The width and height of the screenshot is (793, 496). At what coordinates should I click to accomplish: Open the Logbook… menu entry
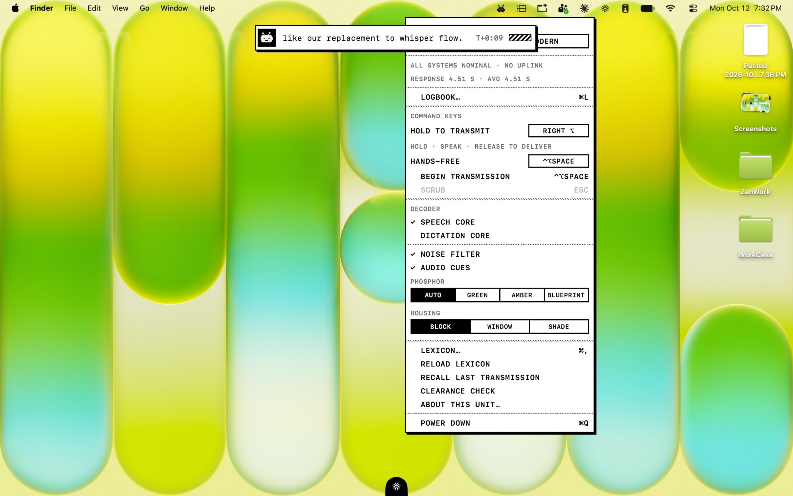tap(500, 97)
